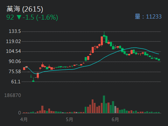Click the last green candlestick at right end

[159, 60]
